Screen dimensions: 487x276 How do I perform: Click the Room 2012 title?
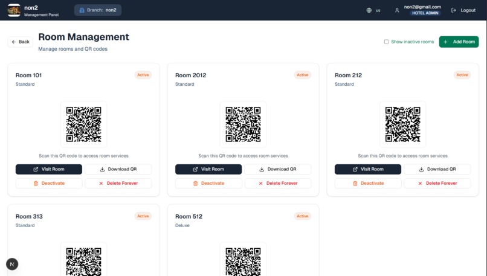(191, 75)
